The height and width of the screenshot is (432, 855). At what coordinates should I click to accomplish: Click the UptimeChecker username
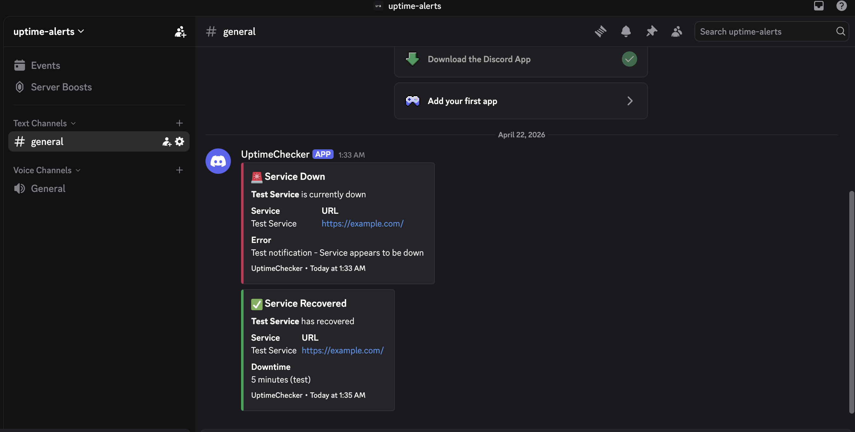(275, 154)
